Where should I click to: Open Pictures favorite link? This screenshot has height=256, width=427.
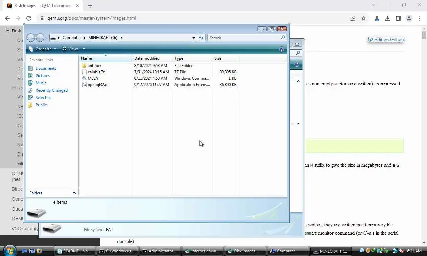42,76
